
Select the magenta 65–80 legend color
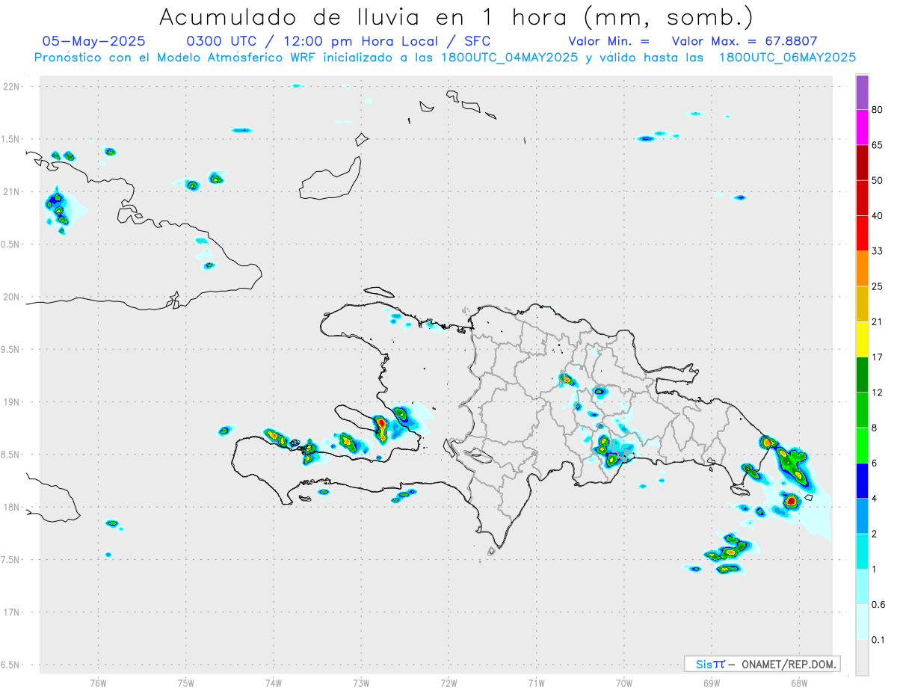[862, 128]
